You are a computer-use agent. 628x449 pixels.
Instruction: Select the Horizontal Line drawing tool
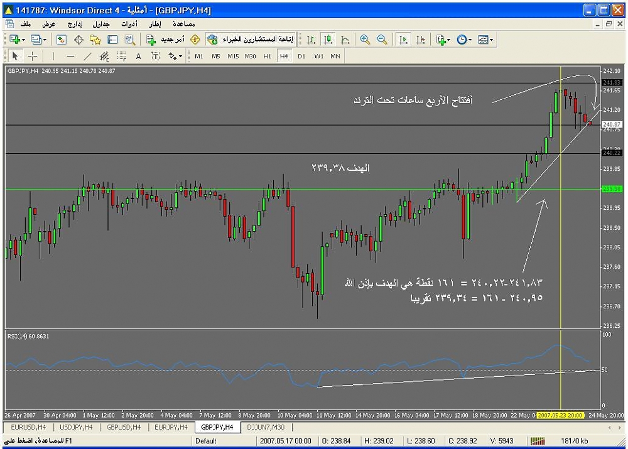[70, 56]
